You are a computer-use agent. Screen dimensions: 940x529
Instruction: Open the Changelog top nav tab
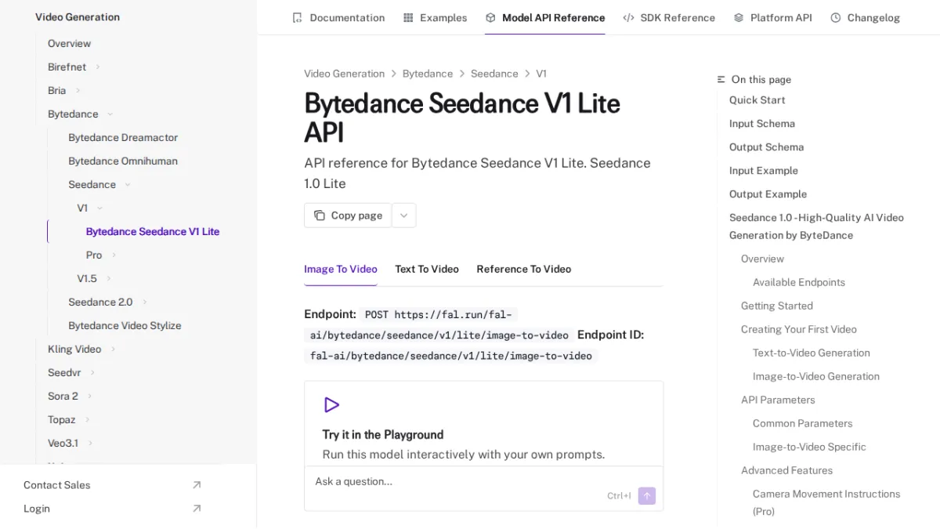pos(865,17)
